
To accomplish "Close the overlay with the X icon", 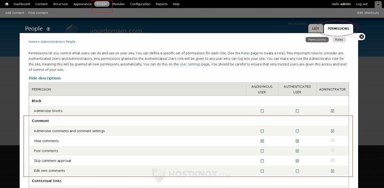I will point(362,37).
